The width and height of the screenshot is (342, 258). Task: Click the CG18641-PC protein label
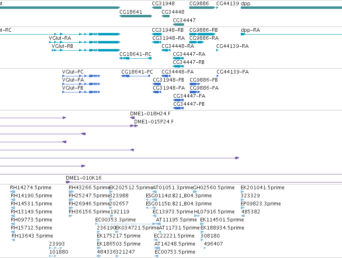[x=137, y=72]
